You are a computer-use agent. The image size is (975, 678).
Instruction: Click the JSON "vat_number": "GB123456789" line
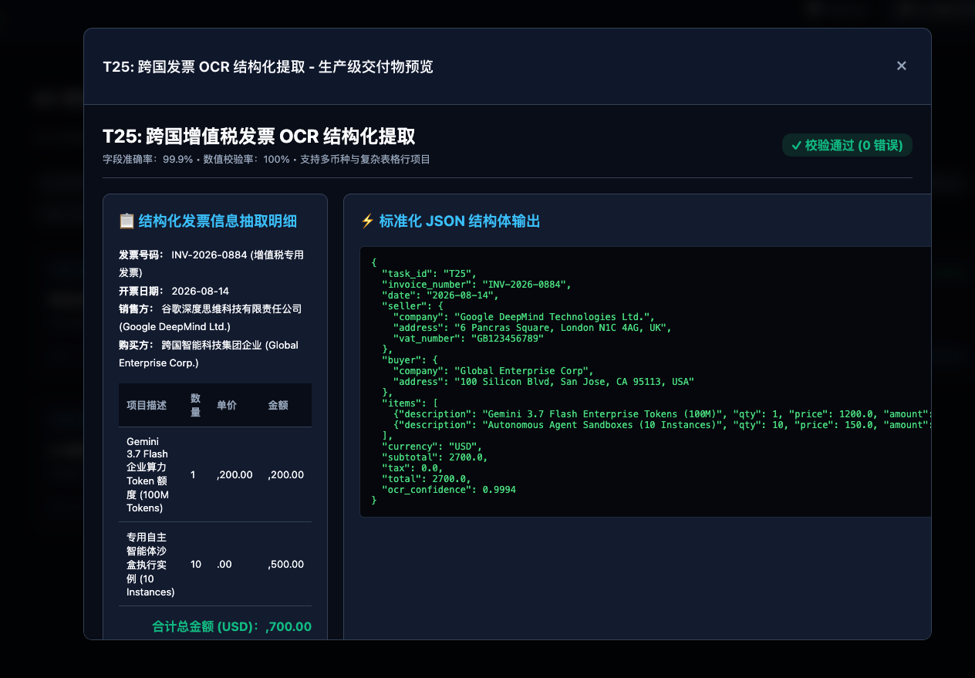pos(468,338)
